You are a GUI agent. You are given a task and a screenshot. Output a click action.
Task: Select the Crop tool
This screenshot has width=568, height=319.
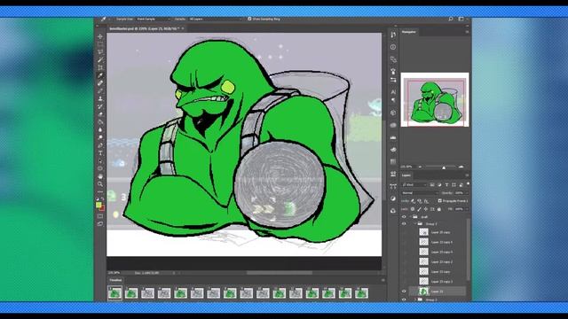click(x=100, y=67)
